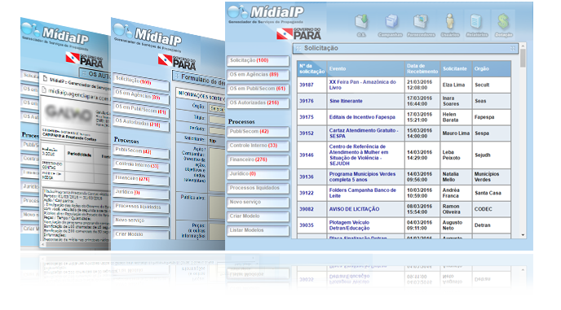Click the scrollbar up arrow in front window

(x=523, y=46)
